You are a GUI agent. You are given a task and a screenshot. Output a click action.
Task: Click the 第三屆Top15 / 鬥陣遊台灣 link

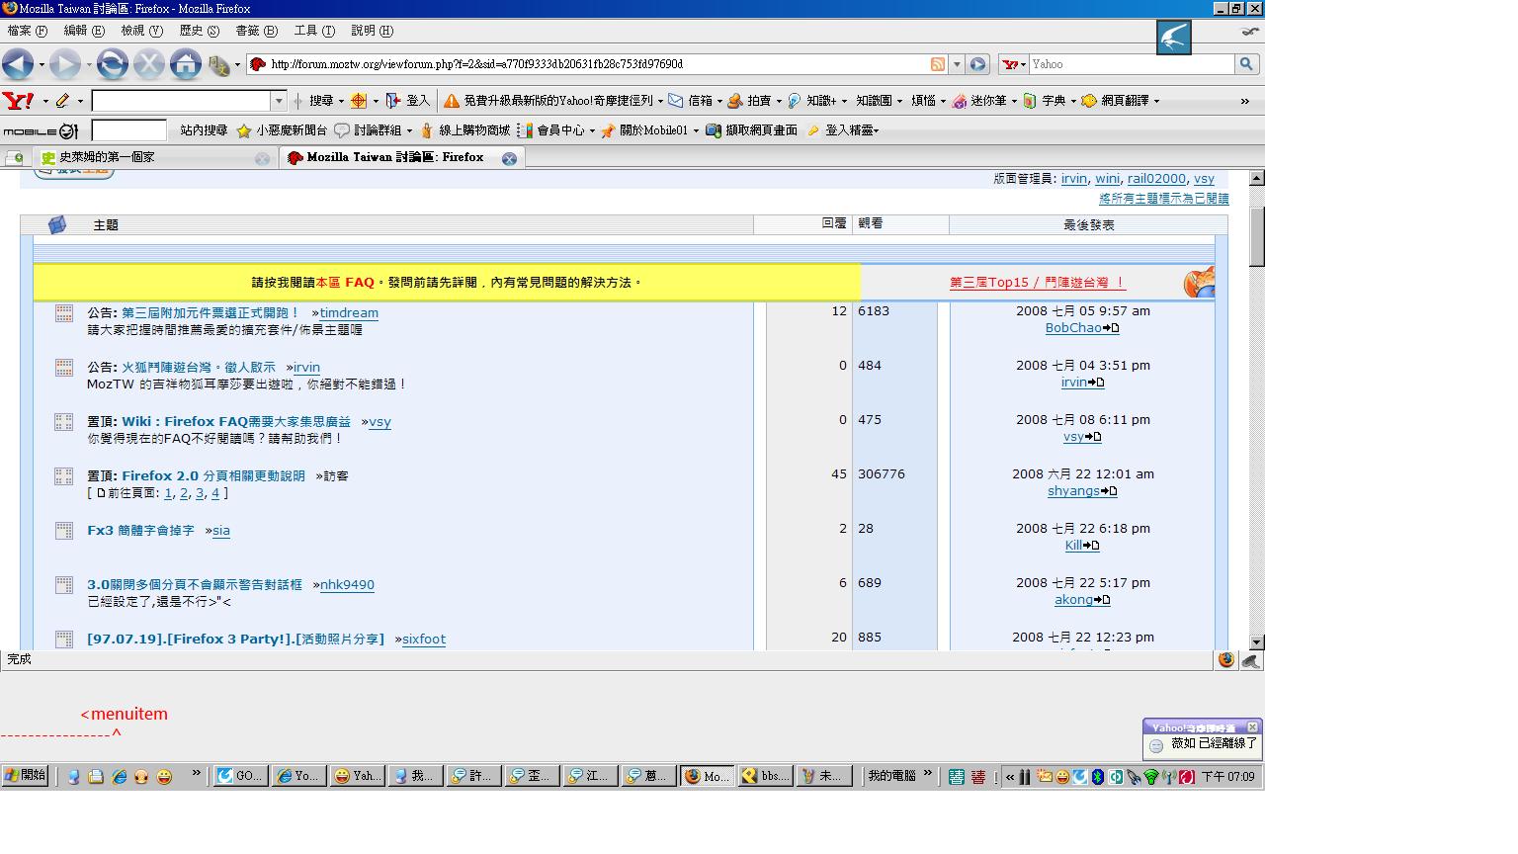(x=1037, y=283)
